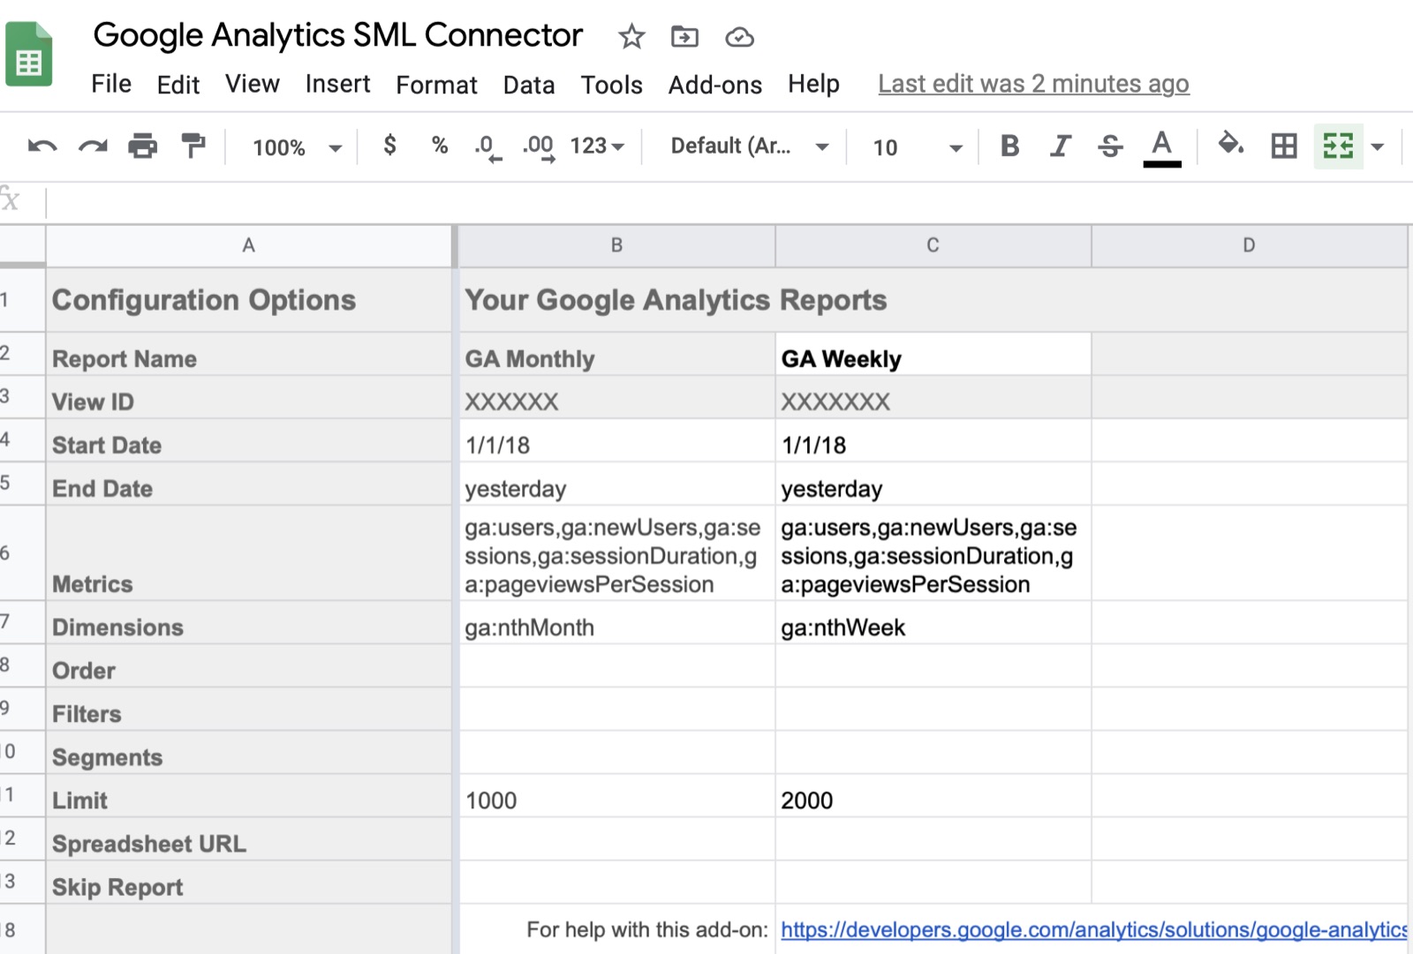The image size is (1413, 954).
Task: Open the View menu
Action: point(252,84)
